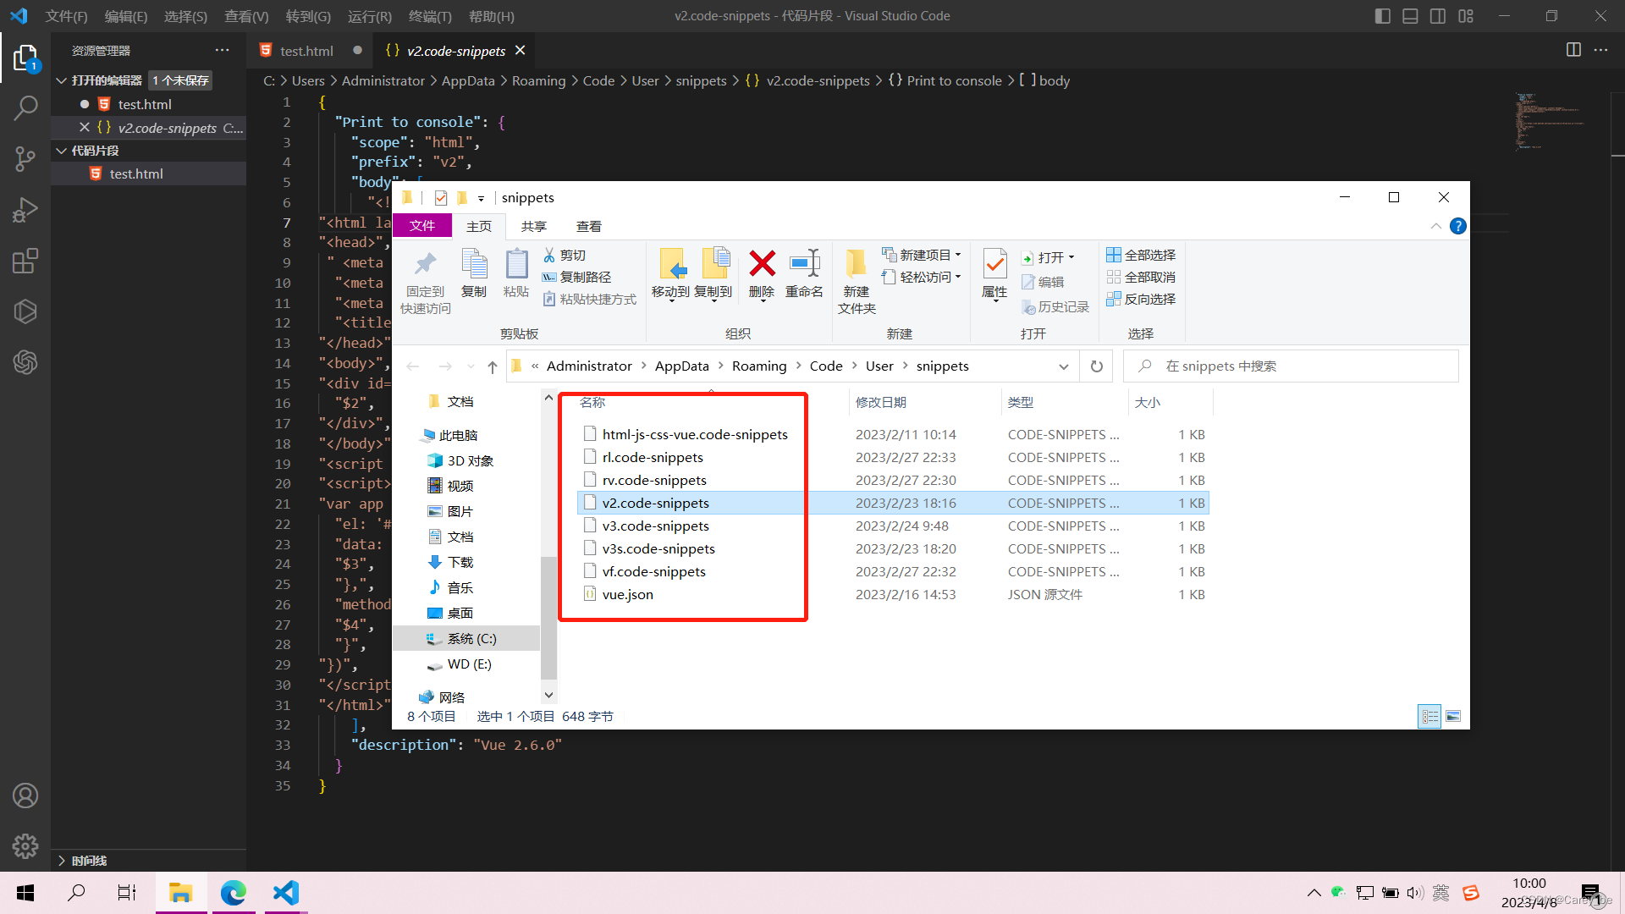The width and height of the screenshot is (1625, 914).
Task: Click 编辑 edit button in ribbon
Action: coord(1043,282)
